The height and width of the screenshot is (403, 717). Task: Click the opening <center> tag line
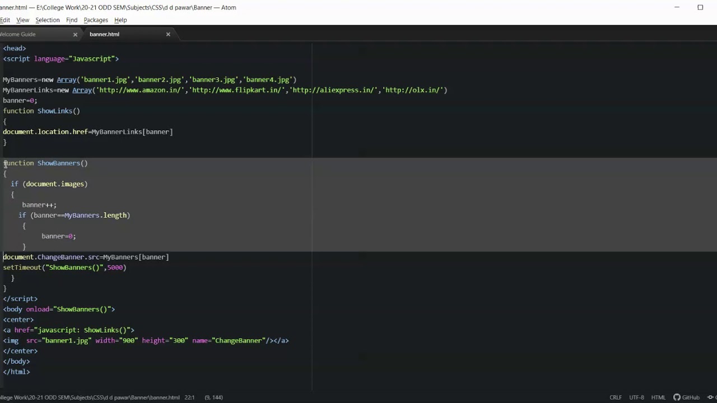18,320
